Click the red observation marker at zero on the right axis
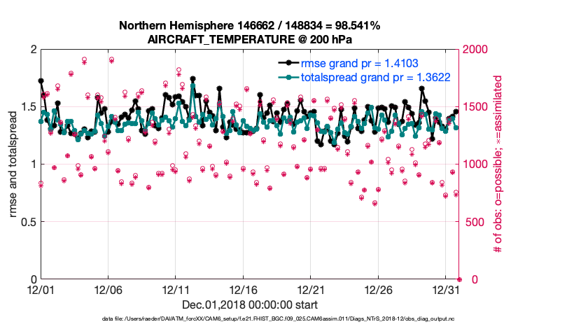This screenshot has height=329, width=581. tap(459, 279)
